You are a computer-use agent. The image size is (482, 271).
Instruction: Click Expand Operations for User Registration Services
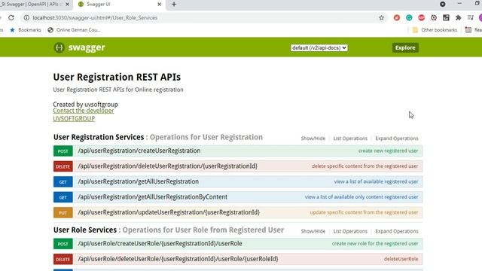point(397,139)
